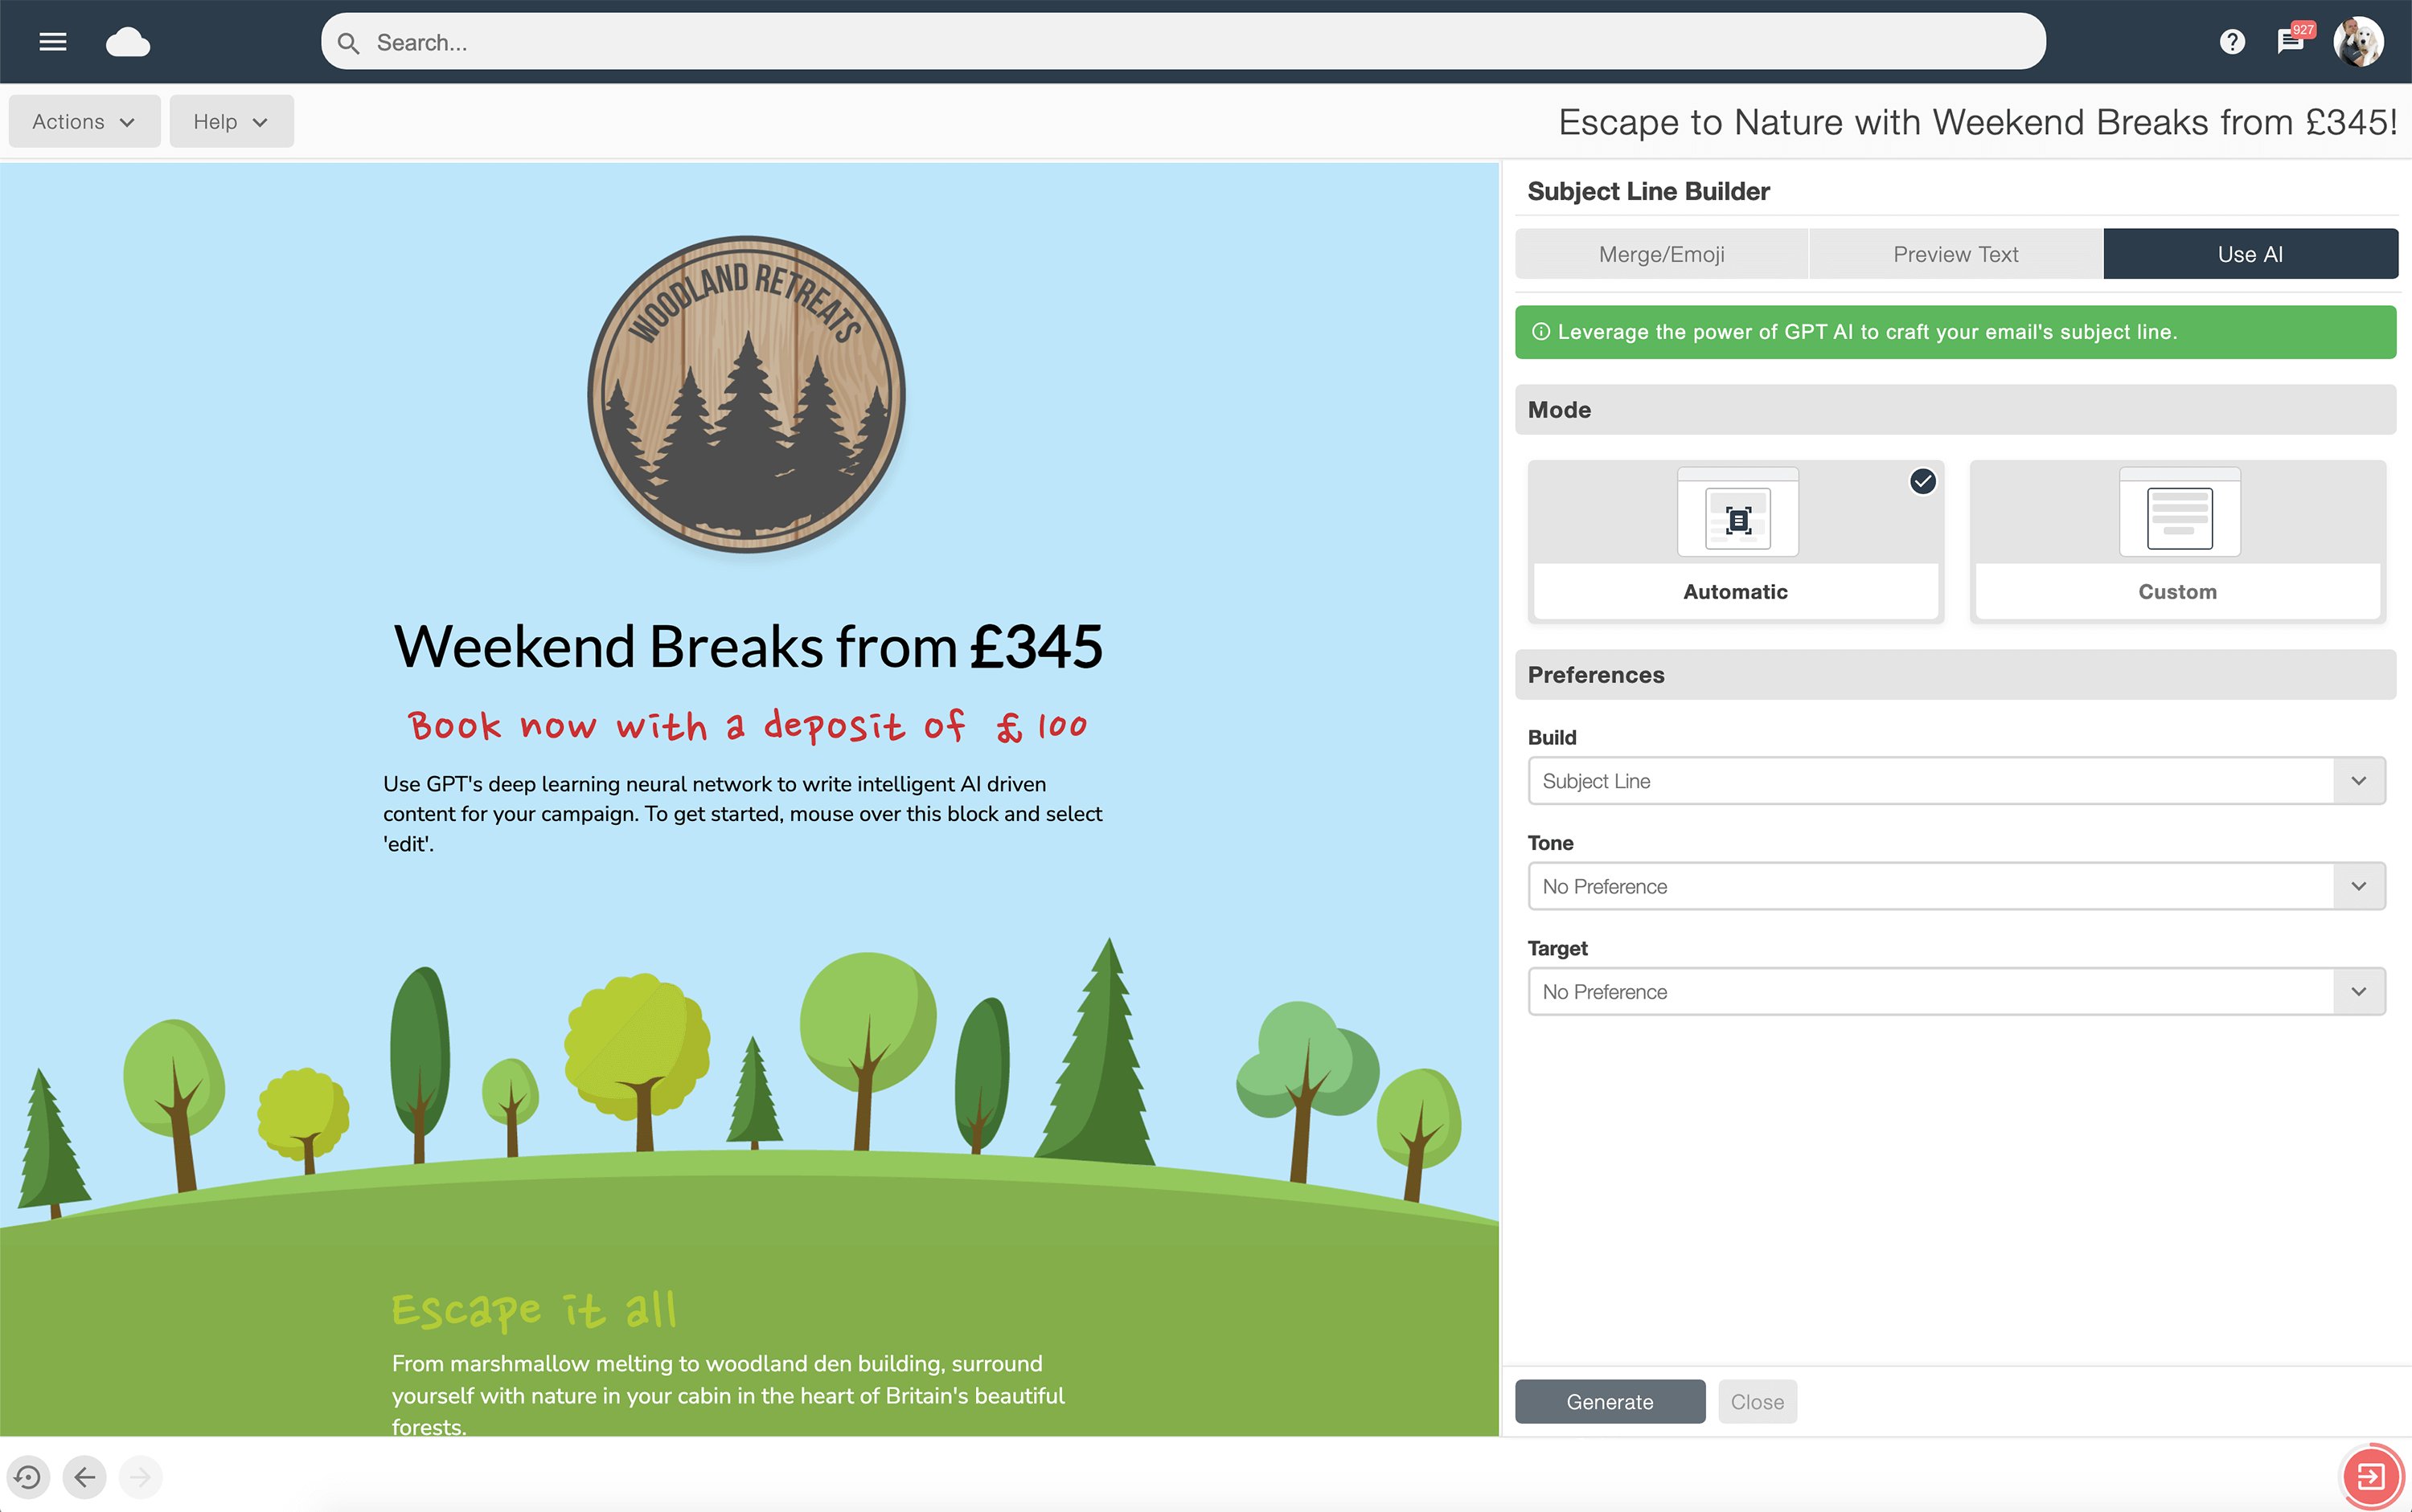Click the Generate button
Image resolution: width=2412 pixels, height=1512 pixels.
click(1609, 1400)
